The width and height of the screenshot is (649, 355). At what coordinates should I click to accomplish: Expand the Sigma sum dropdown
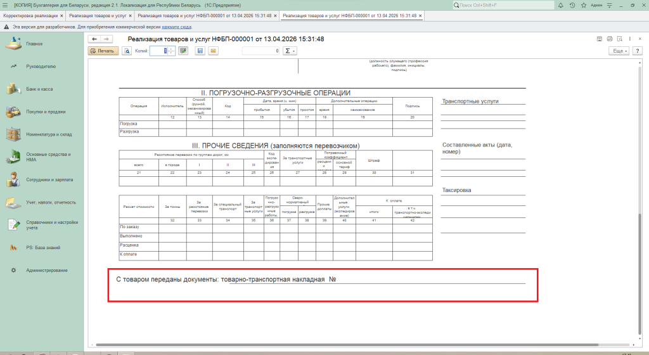(289, 51)
